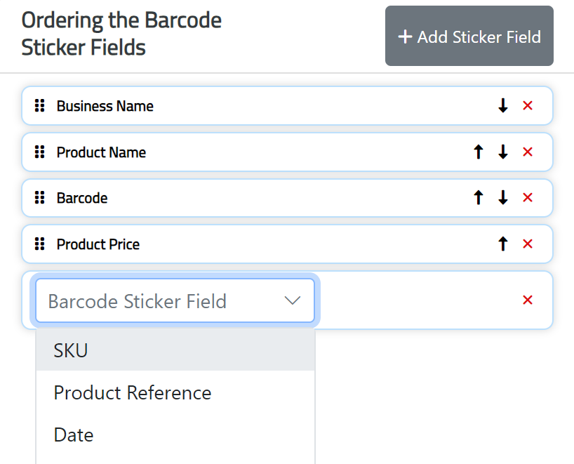Move Product Name down one position
This screenshot has width=574, height=464.
click(x=502, y=152)
